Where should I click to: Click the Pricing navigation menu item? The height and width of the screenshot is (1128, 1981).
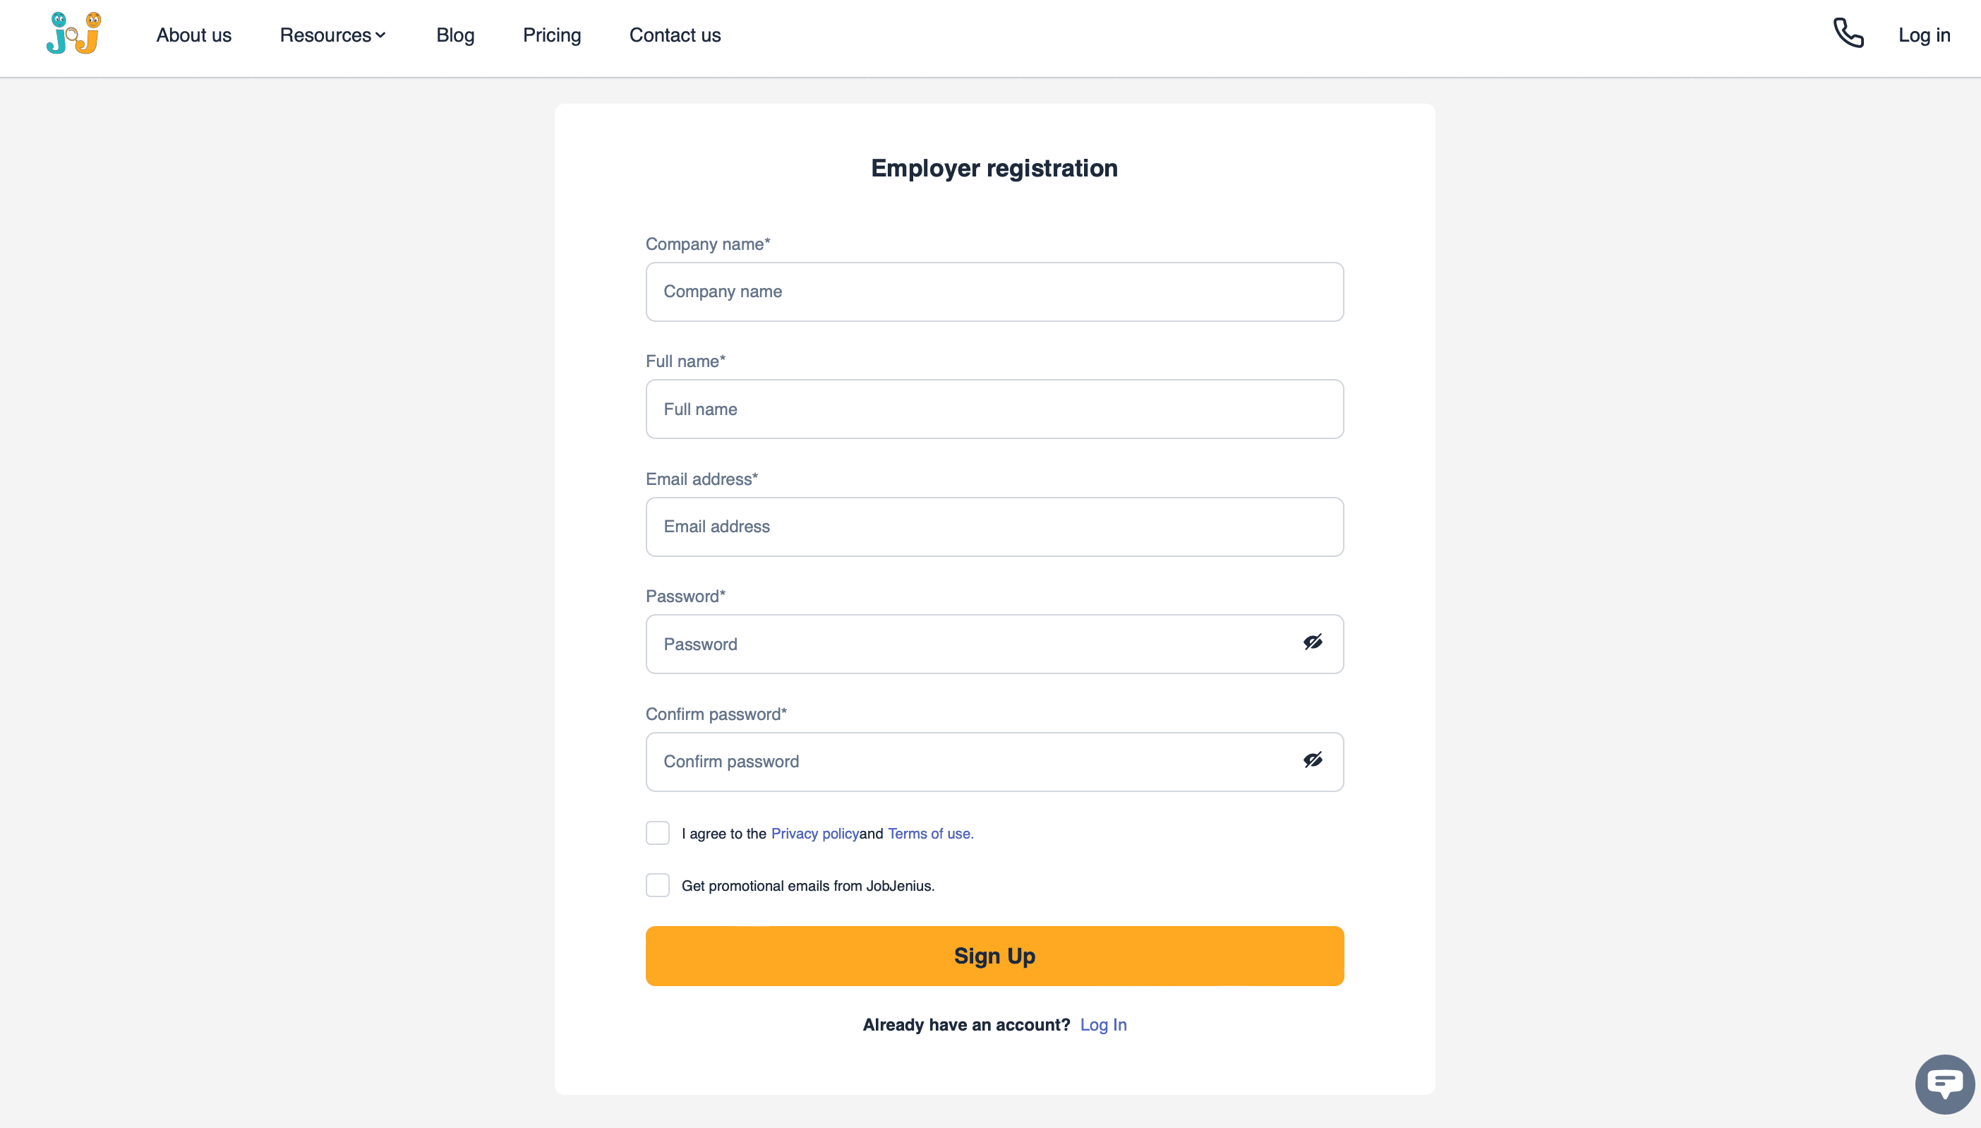551,35
